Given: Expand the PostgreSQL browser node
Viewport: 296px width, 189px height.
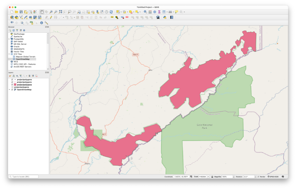Looking at the screenshot, I should click(9, 39).
